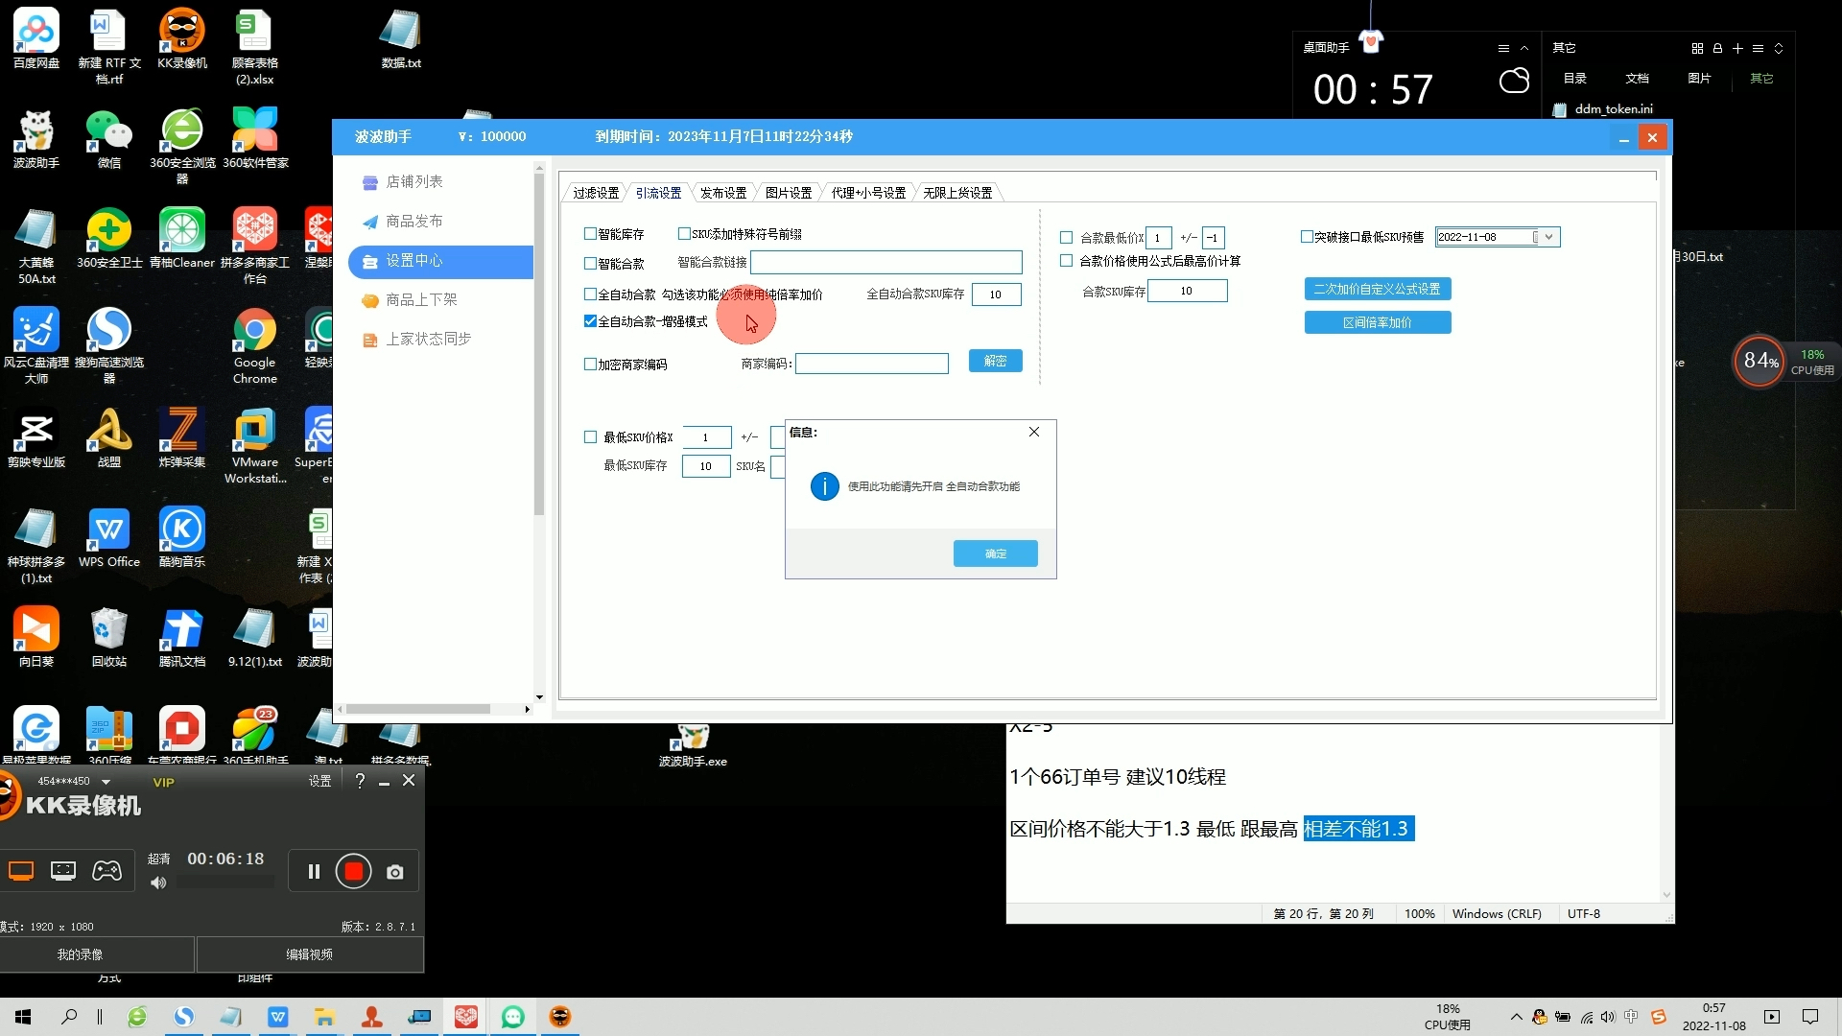This screenshot has width=1842, height=1036.
Task: Click the KK录像机 camera snapshot icon
Action: (397, 870)
